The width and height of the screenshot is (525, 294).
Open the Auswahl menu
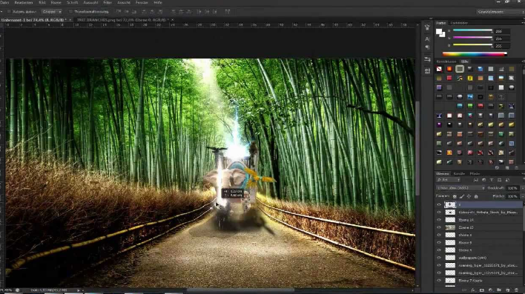(90, 2)
